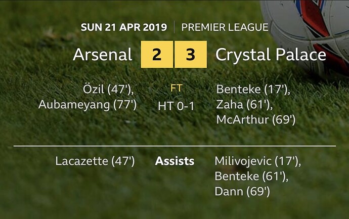Click the Crystal Palace team name

coord(271,55)
